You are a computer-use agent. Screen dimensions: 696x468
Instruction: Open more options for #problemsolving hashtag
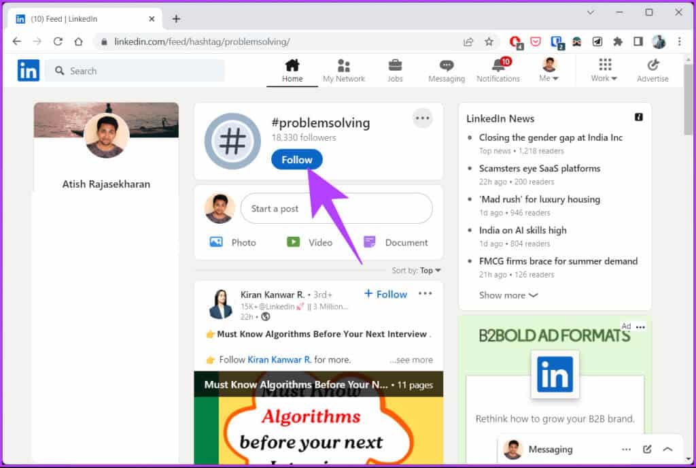[422, 118]
